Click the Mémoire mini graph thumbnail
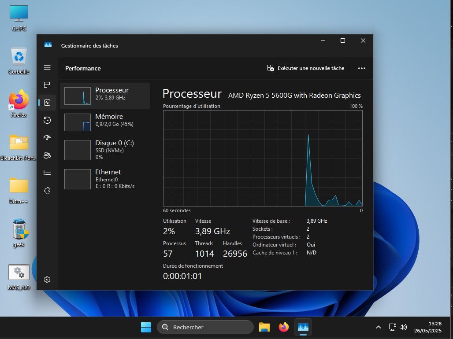 (x=78, y=122)
